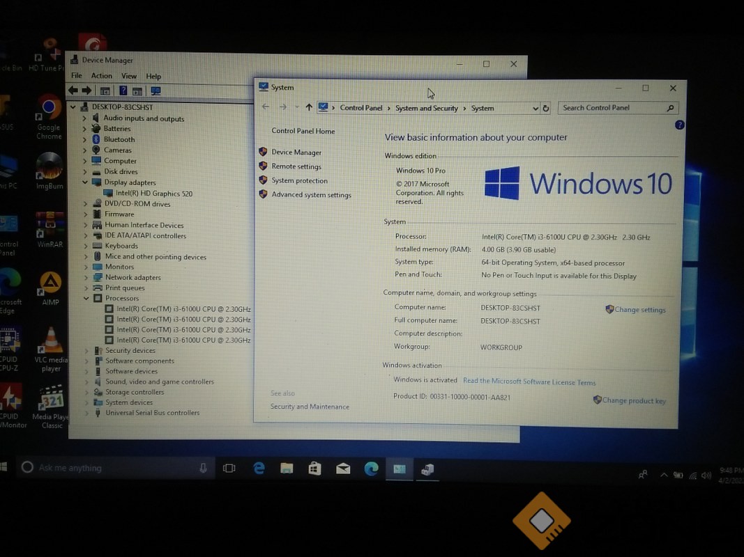Open Internet Explorer from taskbar
This screenshot has height=557, width=744.
coord(259,469)
